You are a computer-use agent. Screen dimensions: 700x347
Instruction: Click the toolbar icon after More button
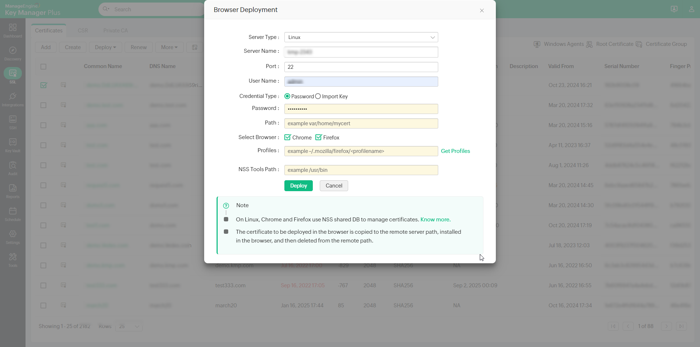pos(195,47)
